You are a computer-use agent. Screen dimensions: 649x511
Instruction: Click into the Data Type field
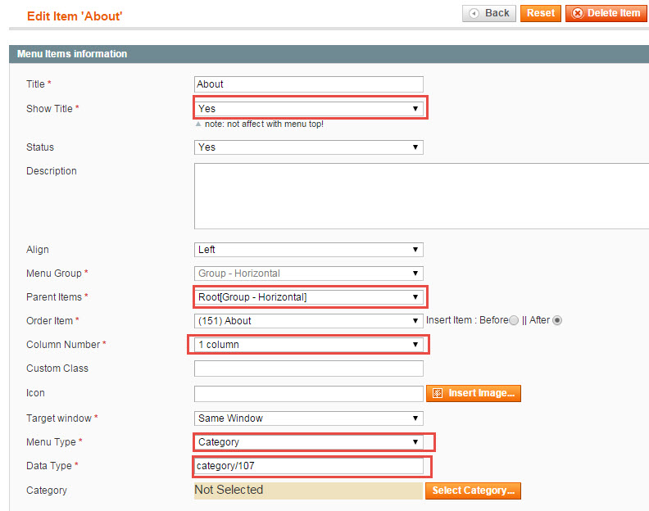click(x=309, y=466)
